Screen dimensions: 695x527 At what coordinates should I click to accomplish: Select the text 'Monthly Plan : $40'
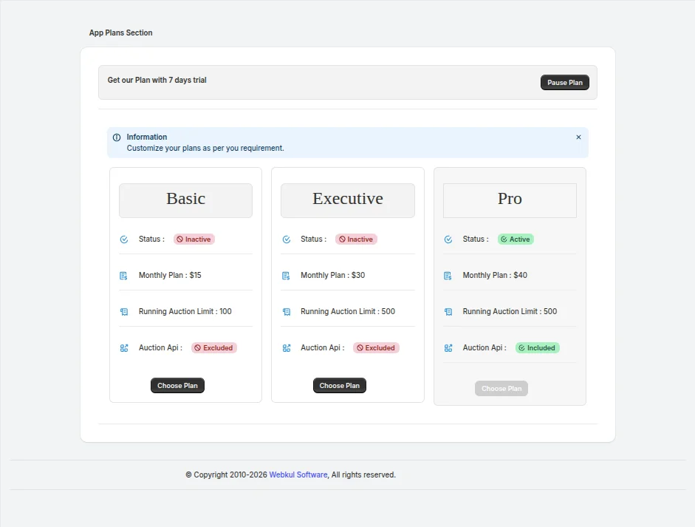495,275
